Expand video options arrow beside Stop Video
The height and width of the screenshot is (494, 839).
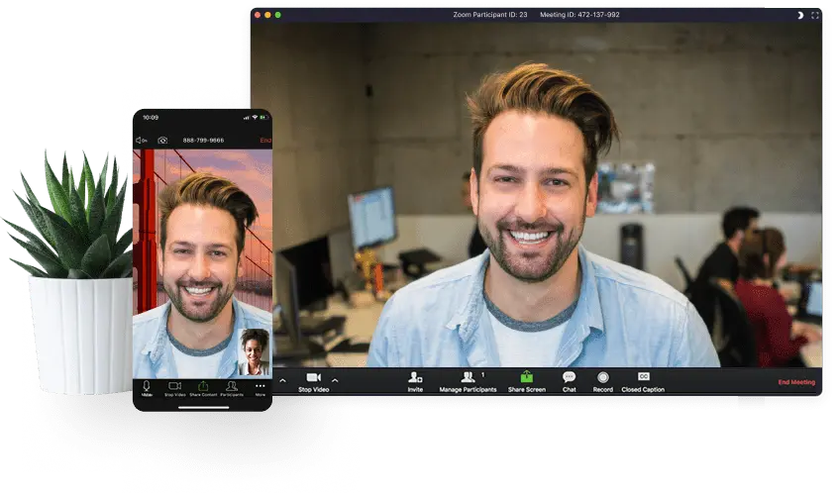tap(335, 380)
